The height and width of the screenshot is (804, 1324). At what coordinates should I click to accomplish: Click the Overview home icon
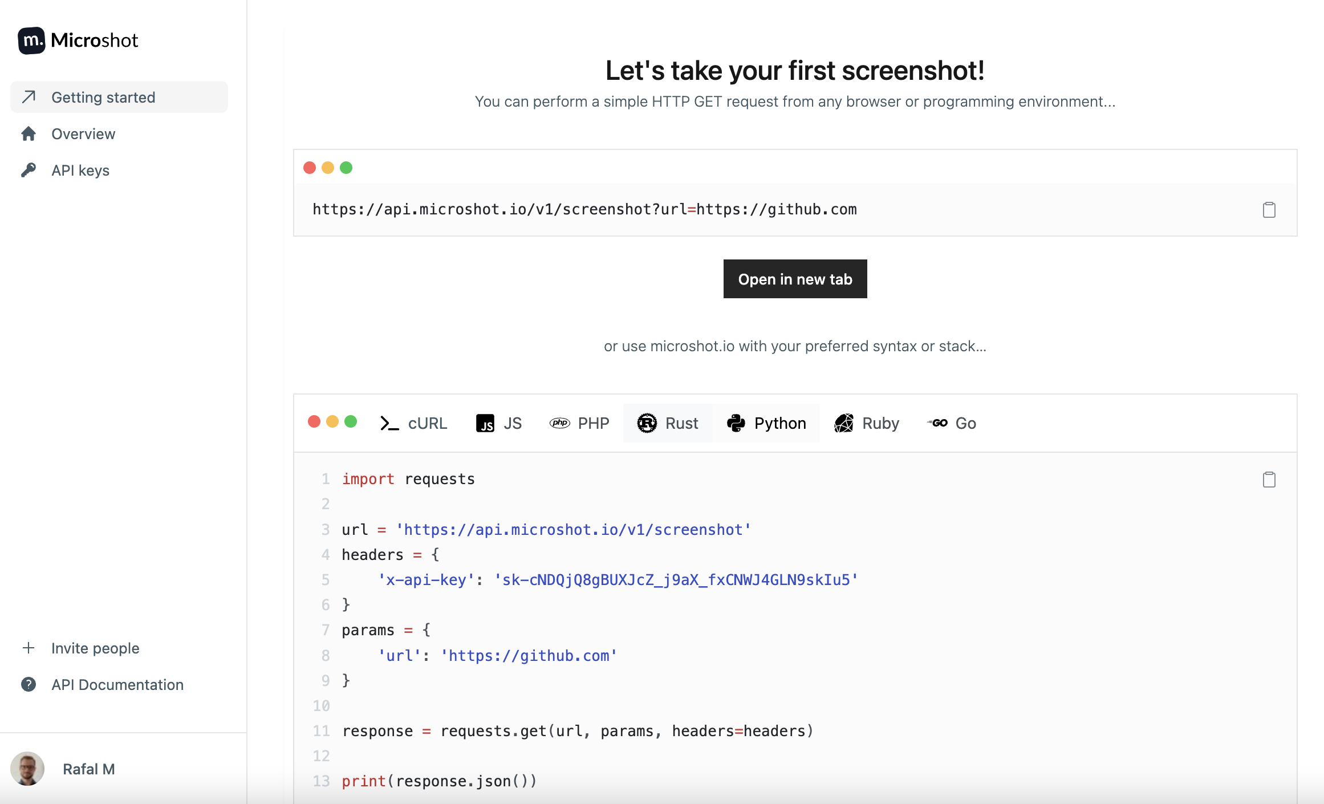[29, 134]
